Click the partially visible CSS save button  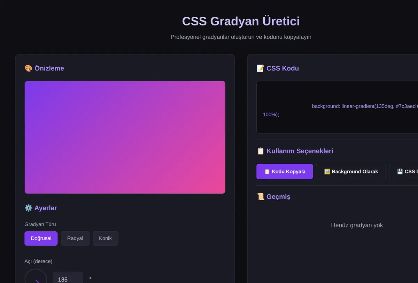[404, 171]
